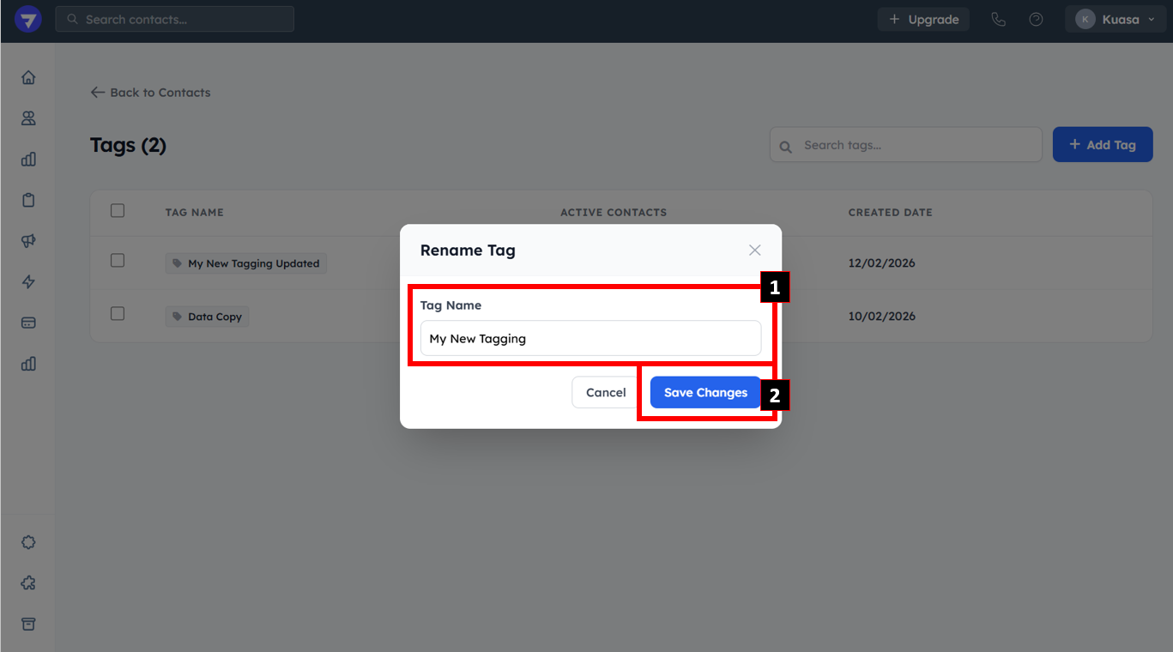Viewport: 1173px width, 652px height.
Task: Click the phone icon in top bar
Action: pyautogui.click(x=998, y=20)
